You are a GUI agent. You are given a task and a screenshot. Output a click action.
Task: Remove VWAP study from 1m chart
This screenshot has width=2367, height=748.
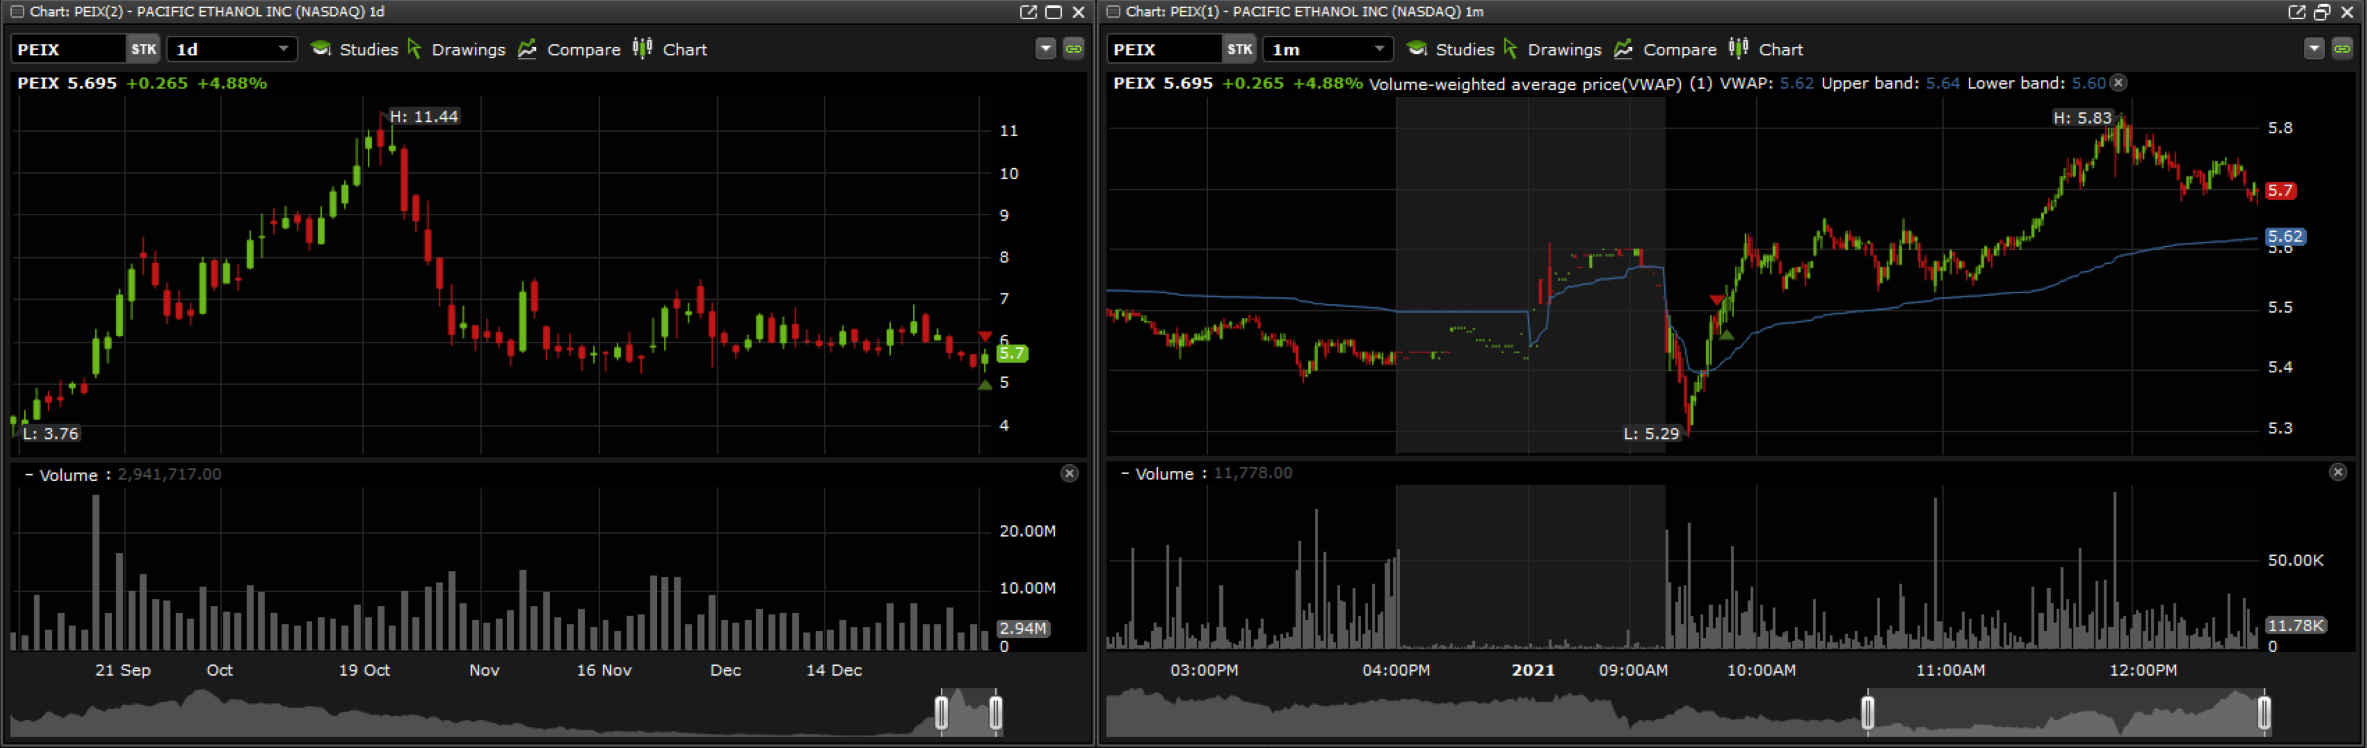[2118, 83]
